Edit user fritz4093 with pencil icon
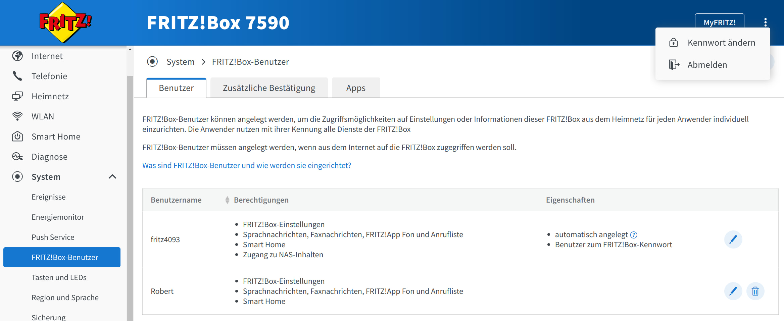 coord(733,239)
